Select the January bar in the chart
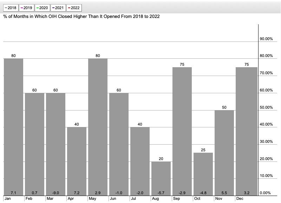 [13, 127]
